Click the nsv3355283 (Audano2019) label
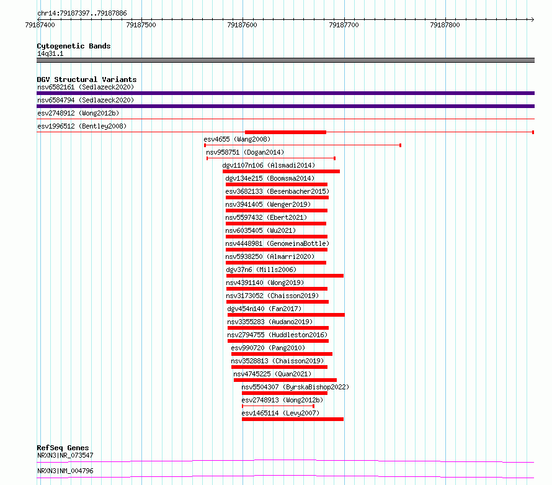552x485 pixels. pos(270,322)
